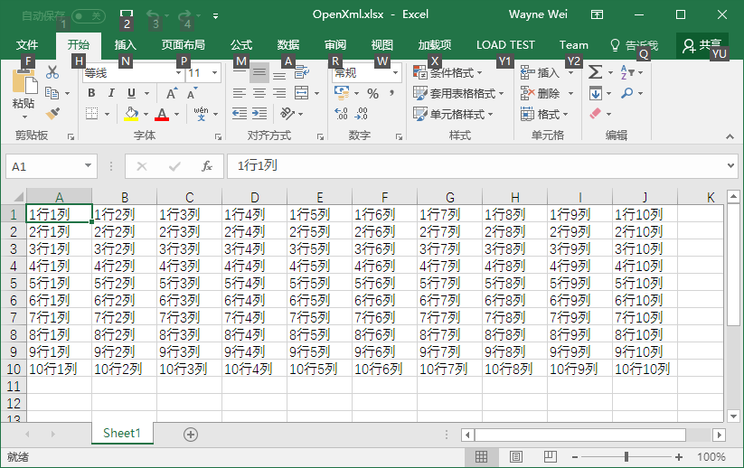This screenshot has height=468, width=744.
Task: Switch to the 数据 tab
Action: (288, 45)
